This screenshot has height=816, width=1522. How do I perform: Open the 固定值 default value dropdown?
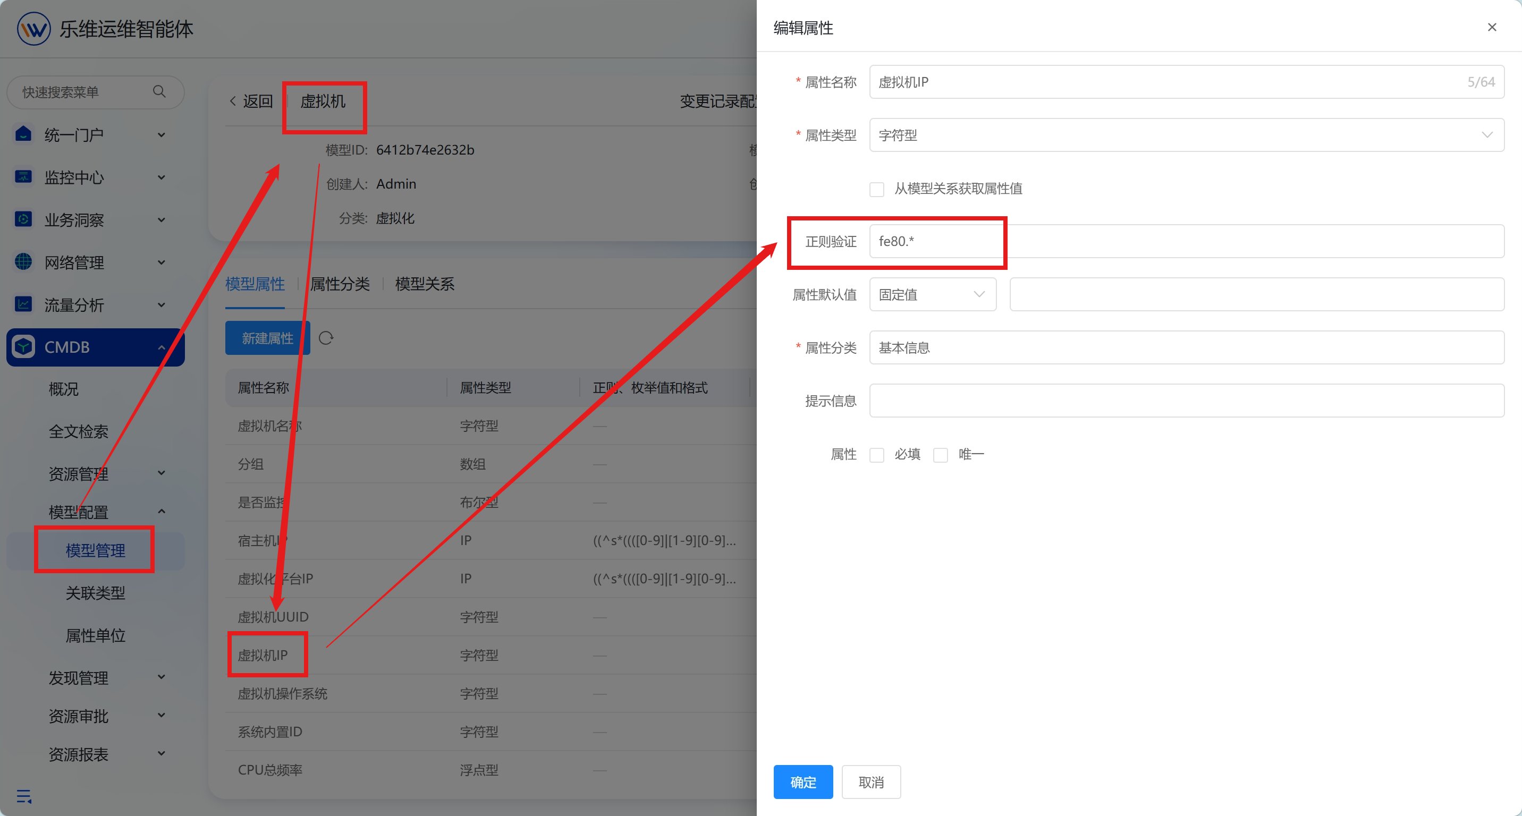click(933, 295)
